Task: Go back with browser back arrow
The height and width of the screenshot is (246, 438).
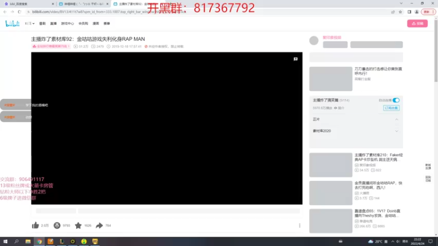Action: (5, 11)
